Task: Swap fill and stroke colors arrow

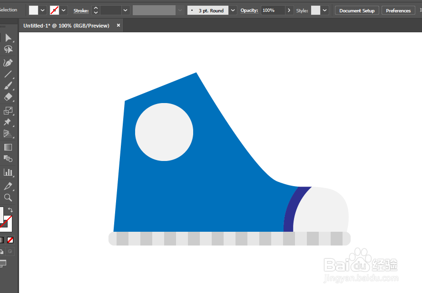Action: pos(10,210)
